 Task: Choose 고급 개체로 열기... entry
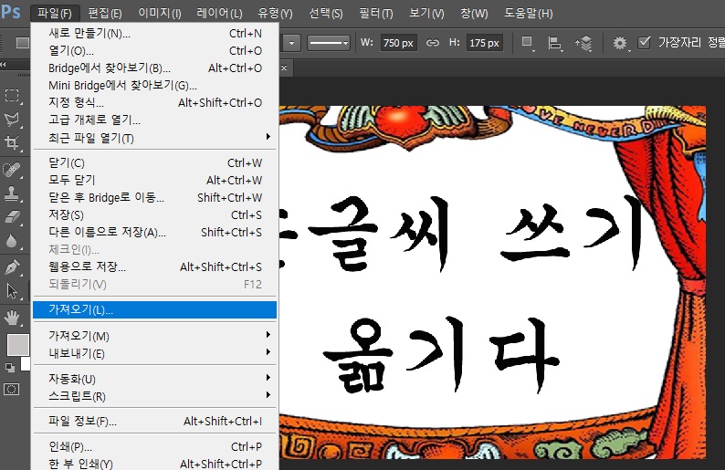(155, 120)
